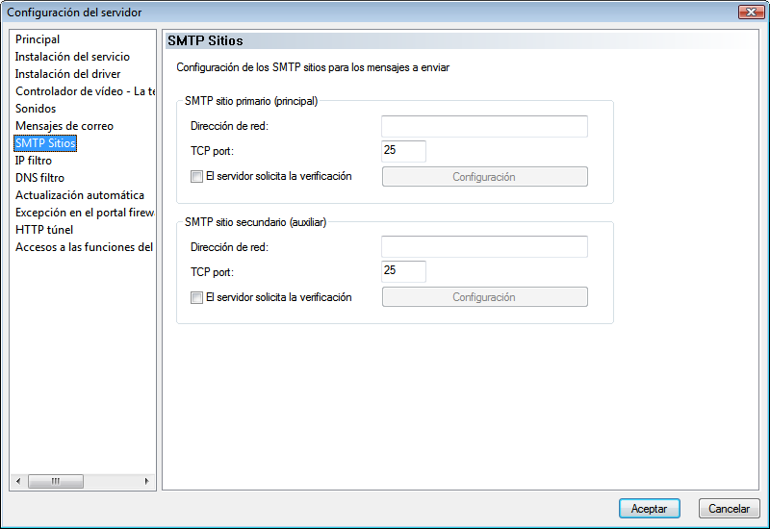The image size is (770, 529).
Task: Click primary SMTP Dirección de red field
Action: [x=484, y=127]
